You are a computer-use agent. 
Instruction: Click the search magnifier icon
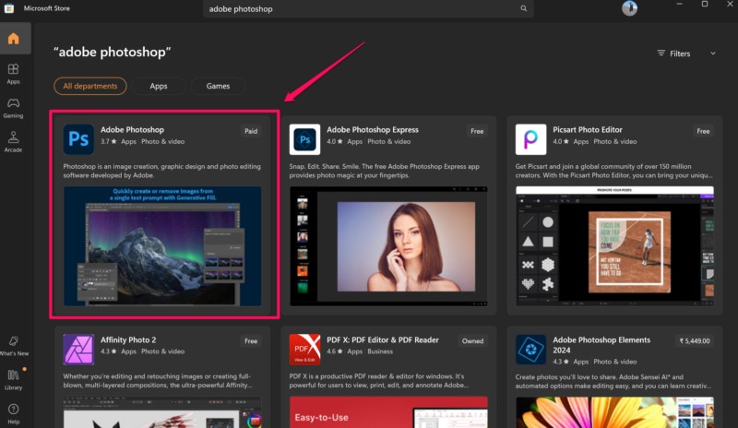[524, 8]
